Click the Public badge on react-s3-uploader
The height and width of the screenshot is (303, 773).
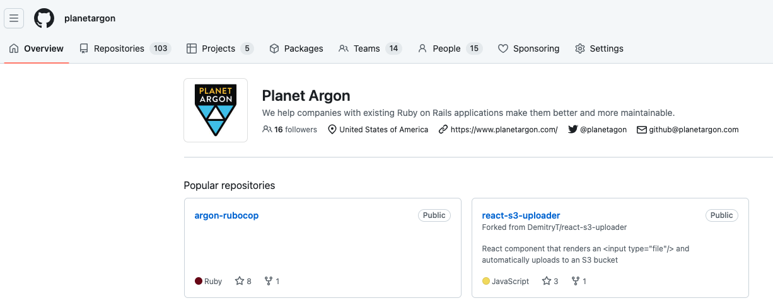point(722,215)
